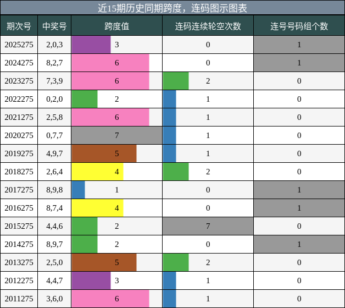Click the blue miss-count bar in row 2022275
The height and width of the screenshot is (308, 345).
(169, 99)
